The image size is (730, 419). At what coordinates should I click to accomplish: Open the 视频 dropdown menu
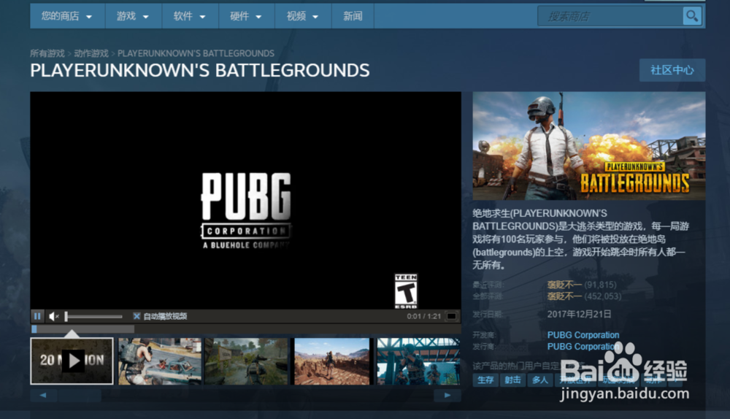pyautogui.click(x=303, y=16)
